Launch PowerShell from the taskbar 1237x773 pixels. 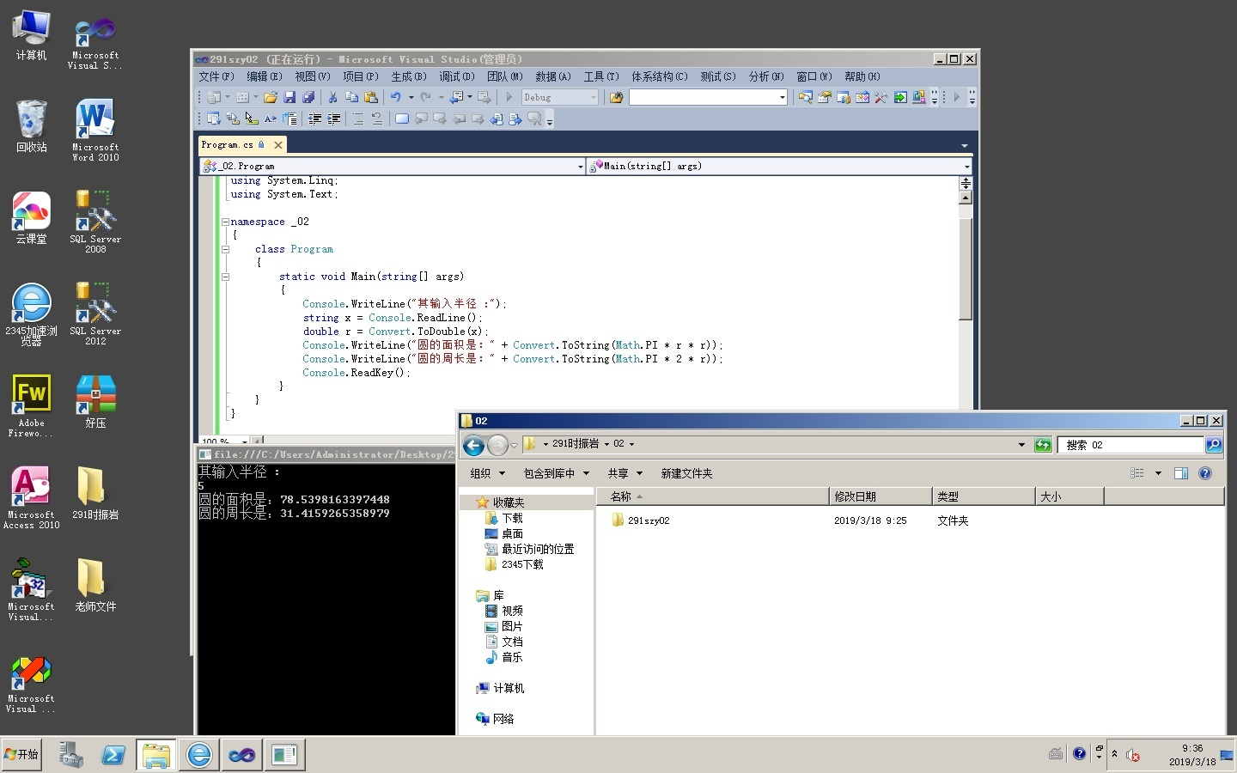113,755
